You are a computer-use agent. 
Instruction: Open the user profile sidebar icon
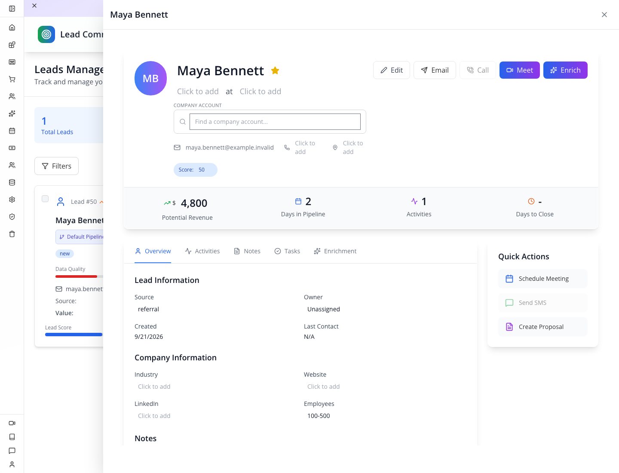[12, 464]
